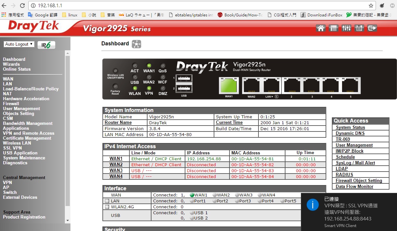The height and width of the screenshot is (231, 397).
Task: Open SSL VPN in left menu
Action: coord(12,148)
